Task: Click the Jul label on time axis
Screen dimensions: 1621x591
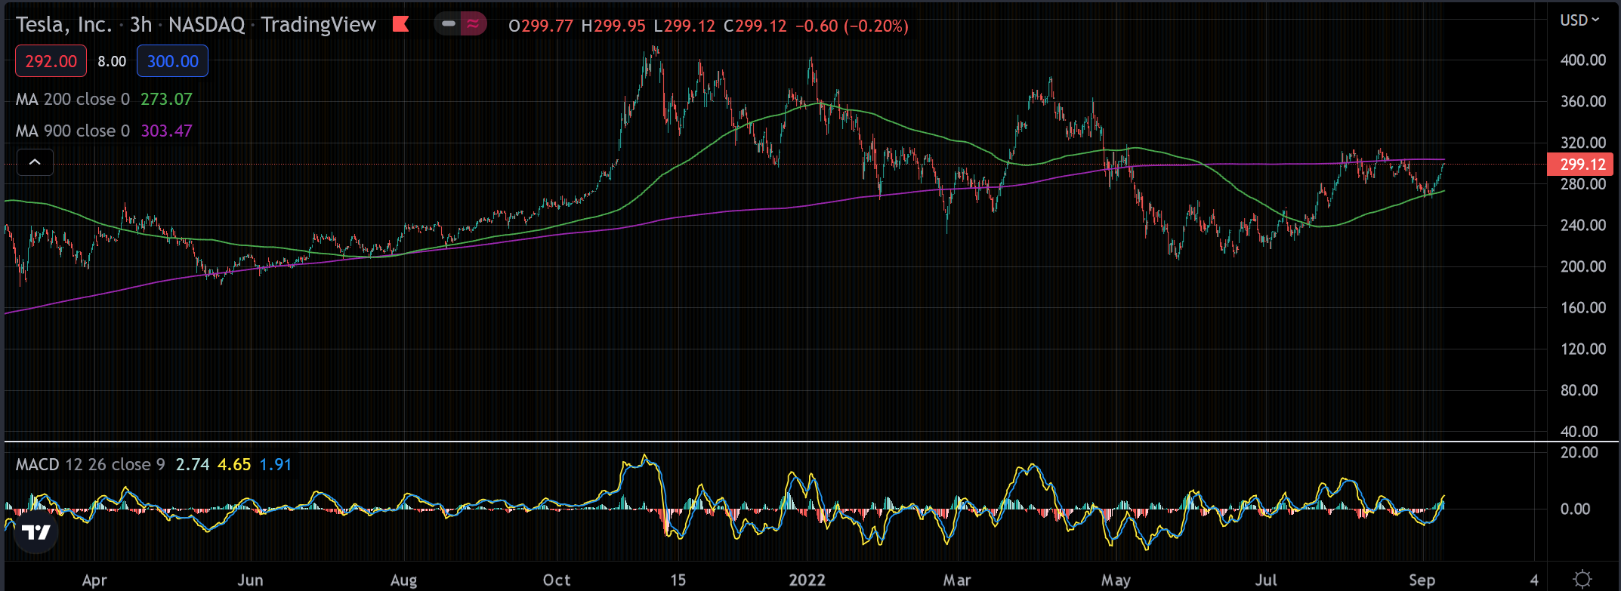Action: coord(1266,580)
